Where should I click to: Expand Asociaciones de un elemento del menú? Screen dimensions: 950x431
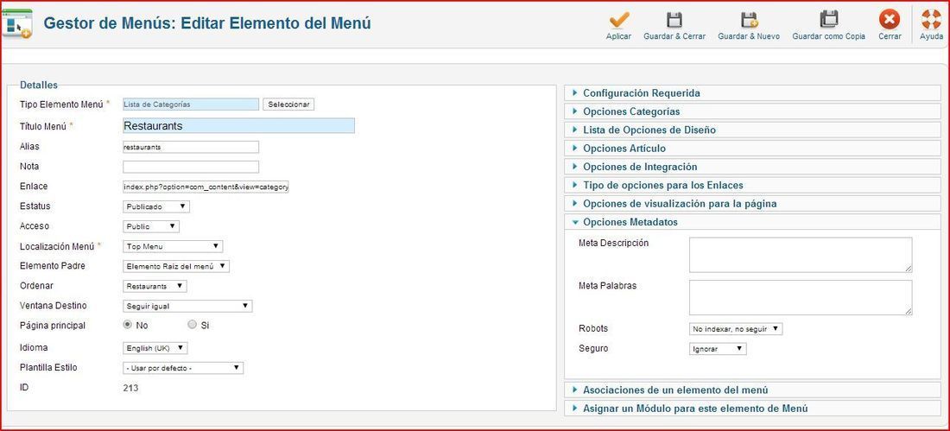(752, 390)
